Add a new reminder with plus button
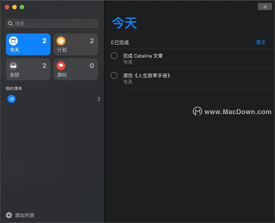Viewport: 275px width, 223px height. (x=265, y=7)
